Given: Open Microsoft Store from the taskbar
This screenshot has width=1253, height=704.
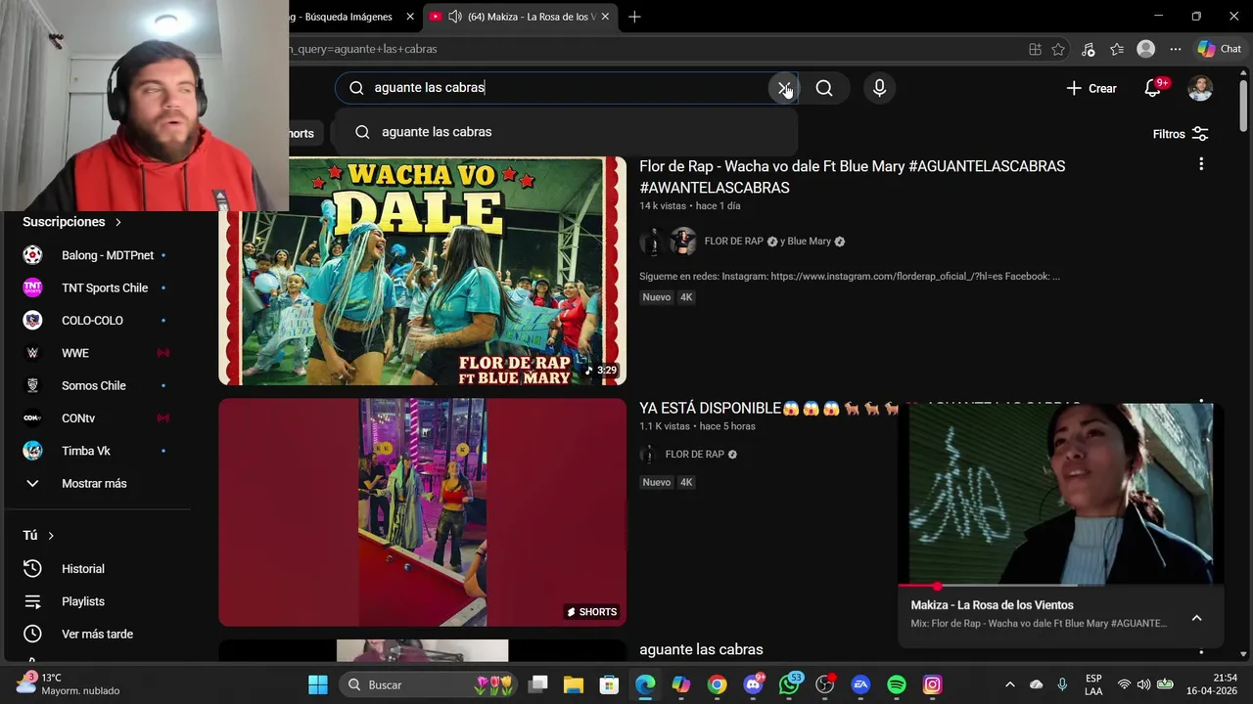Looking at the screenshot, I should (x=609, y=684).
